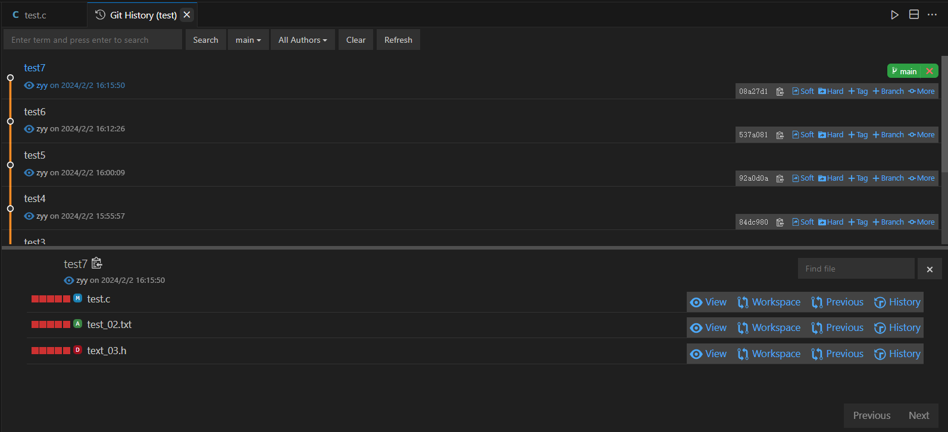Click the Next page button
948x432 pixels.
point(919,416)
